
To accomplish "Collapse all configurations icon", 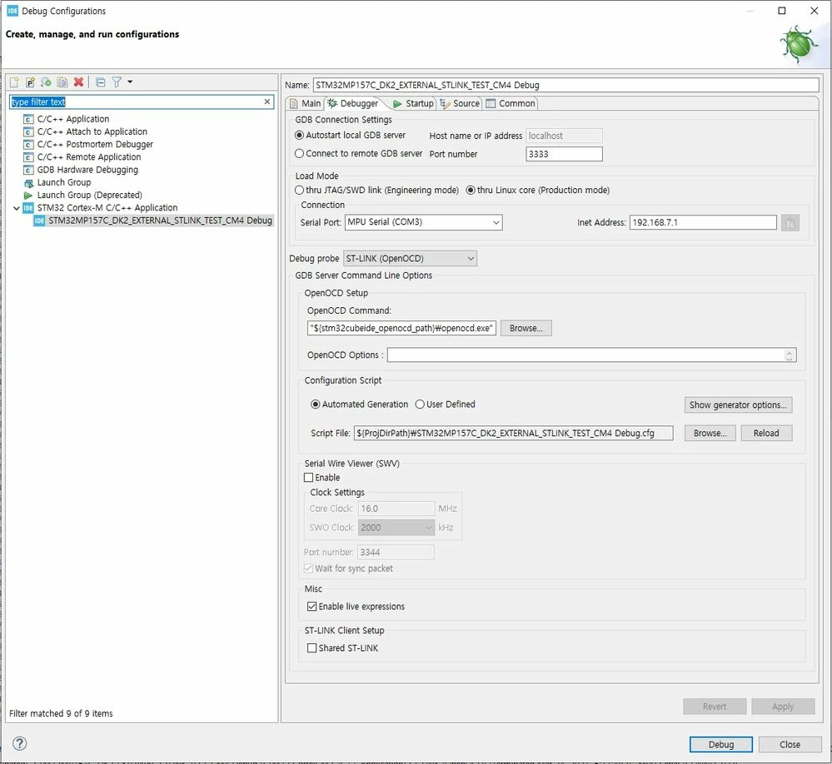I will pos(100,82).
